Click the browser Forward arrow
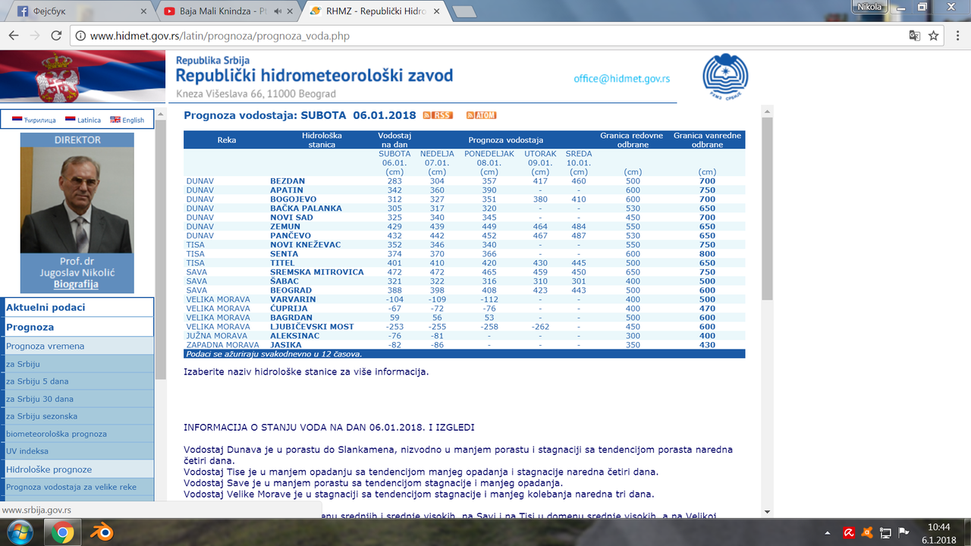The height and width of the screenshot is (546, 971). coord(35,36)
